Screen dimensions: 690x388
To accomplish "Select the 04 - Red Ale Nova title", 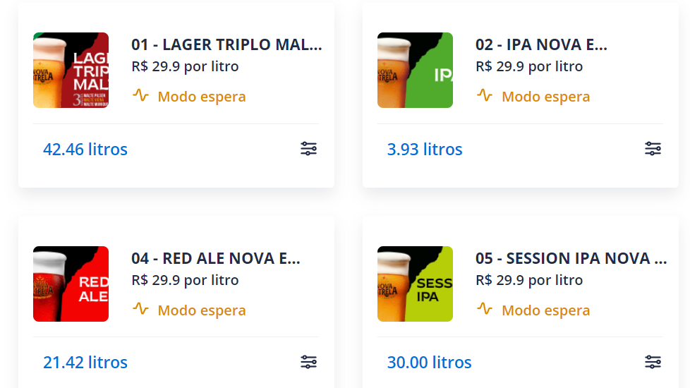I will coord(216,259).
